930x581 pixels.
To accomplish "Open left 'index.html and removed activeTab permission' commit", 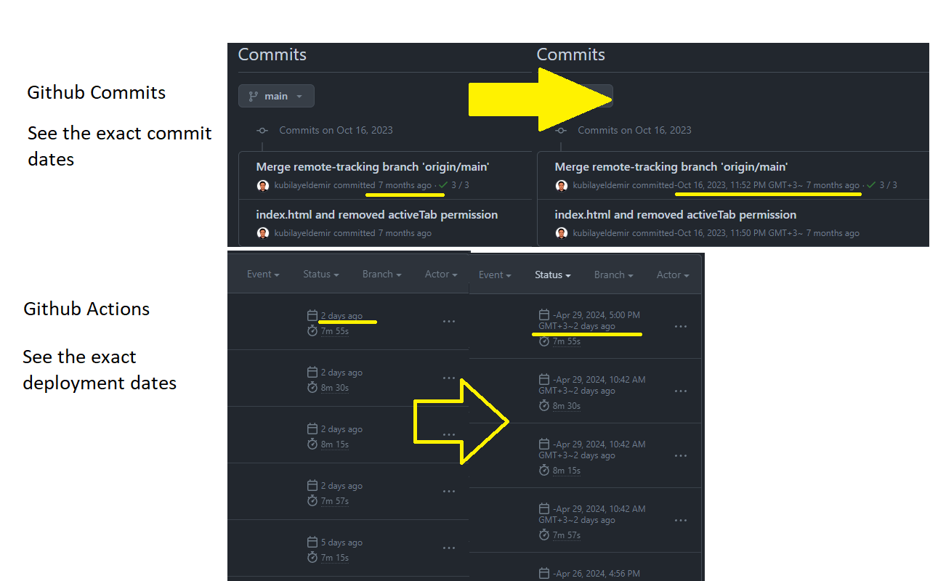I will click(x=377, y=215).
